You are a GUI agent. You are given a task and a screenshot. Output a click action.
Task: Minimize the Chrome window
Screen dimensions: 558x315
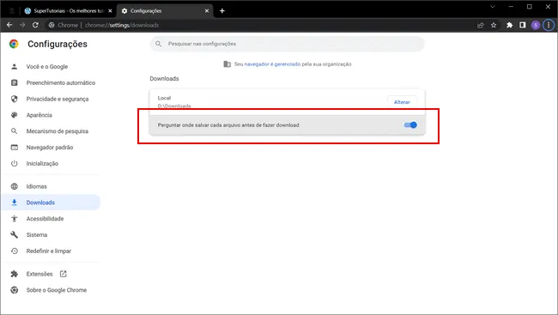click(511, 7)
